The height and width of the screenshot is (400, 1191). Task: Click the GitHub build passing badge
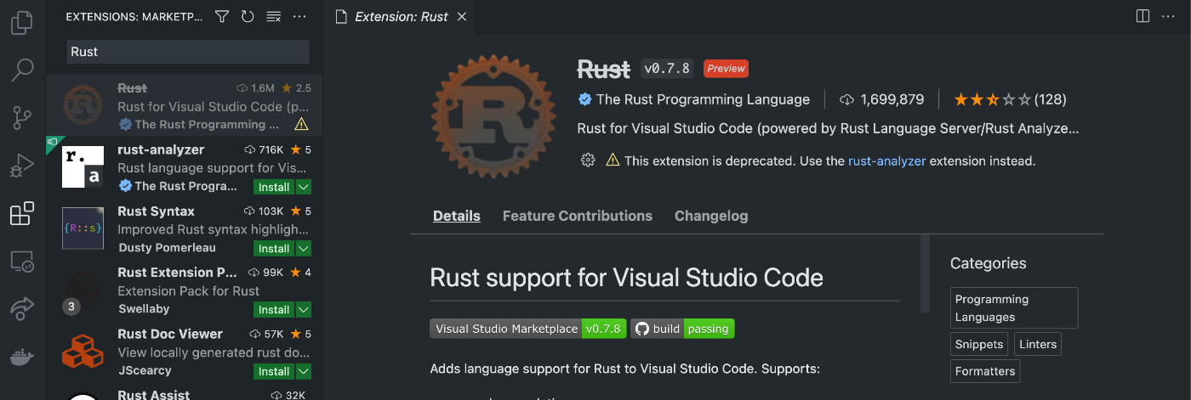pos(682,329)
